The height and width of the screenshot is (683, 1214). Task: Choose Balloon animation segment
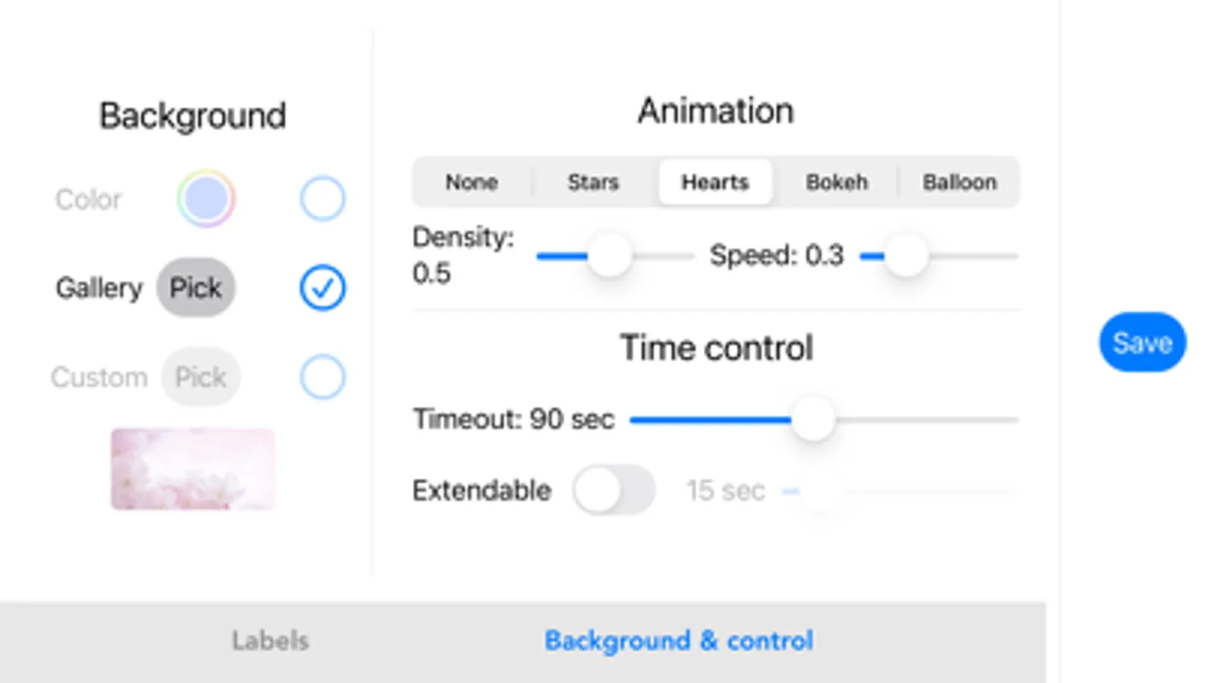pyautogui.click(x=959, y=182)
